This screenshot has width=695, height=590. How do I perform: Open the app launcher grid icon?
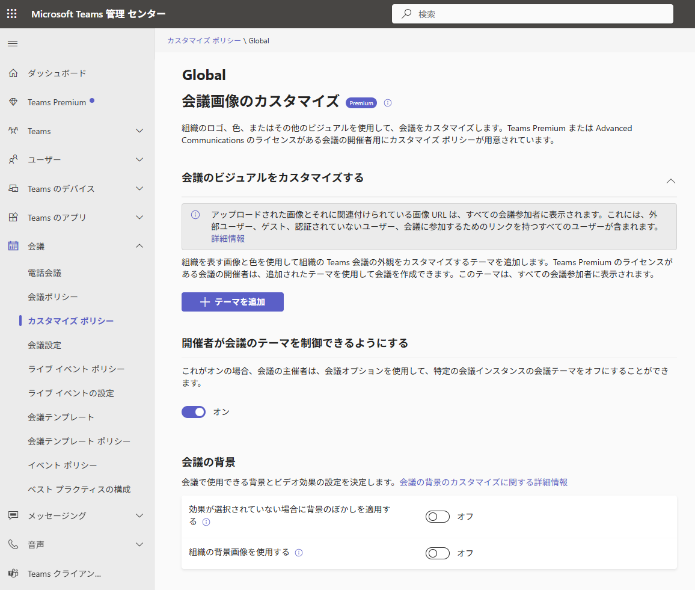[x=12, y=14]
